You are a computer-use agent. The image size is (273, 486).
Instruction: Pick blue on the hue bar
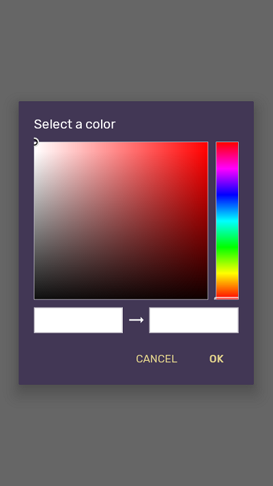(227, 194)
